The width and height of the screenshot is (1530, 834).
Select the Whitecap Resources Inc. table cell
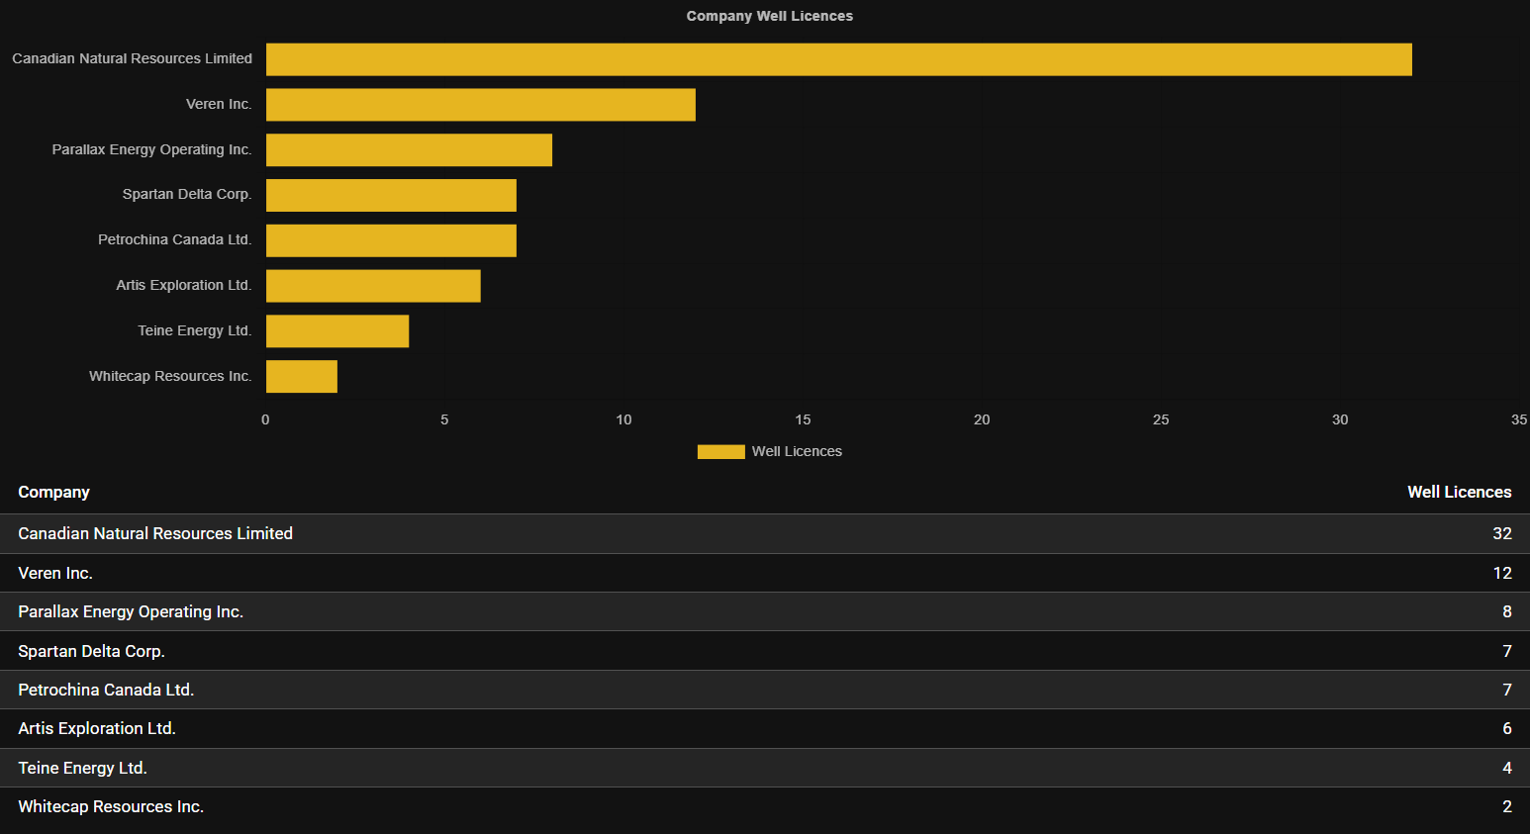point(111,806)
